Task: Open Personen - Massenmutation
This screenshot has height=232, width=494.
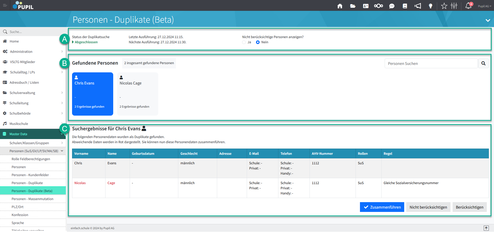Action: (33, 199)
